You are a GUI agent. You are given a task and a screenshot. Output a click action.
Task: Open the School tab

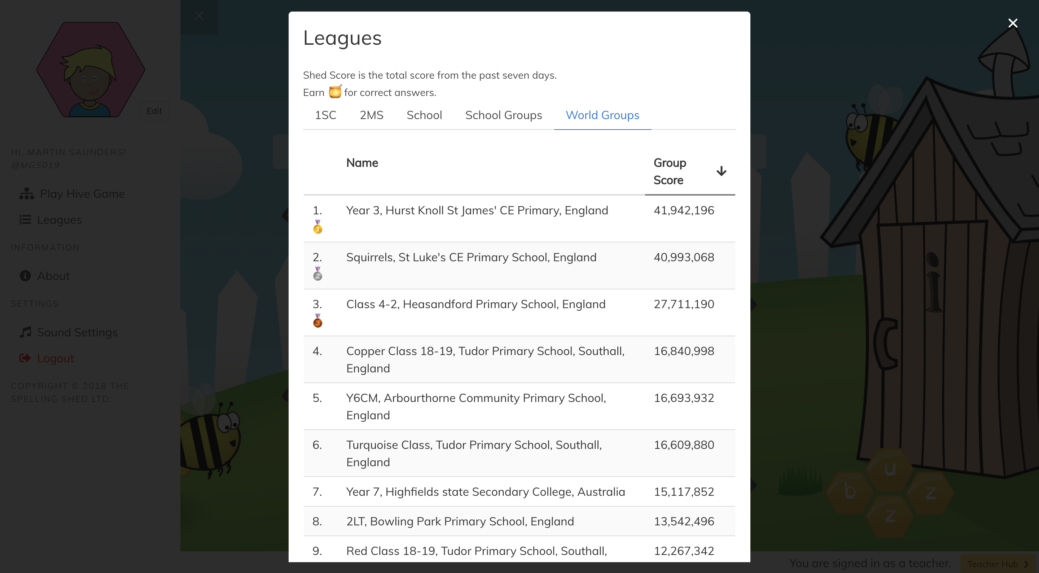click(x=424, y=115)
